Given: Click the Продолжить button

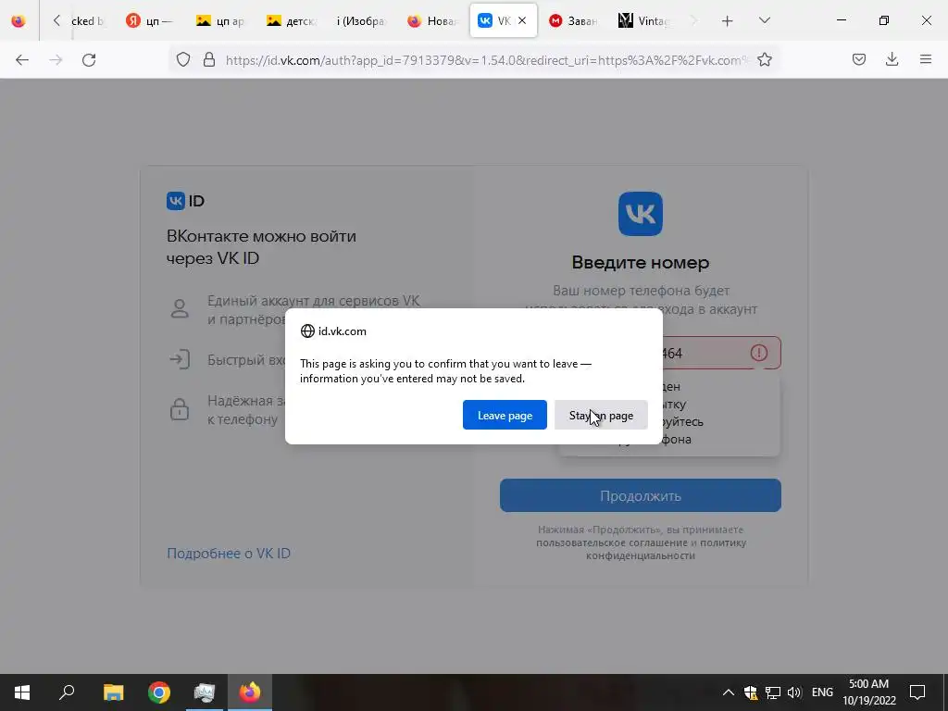Looking at the screenshot, I should 641,496.
